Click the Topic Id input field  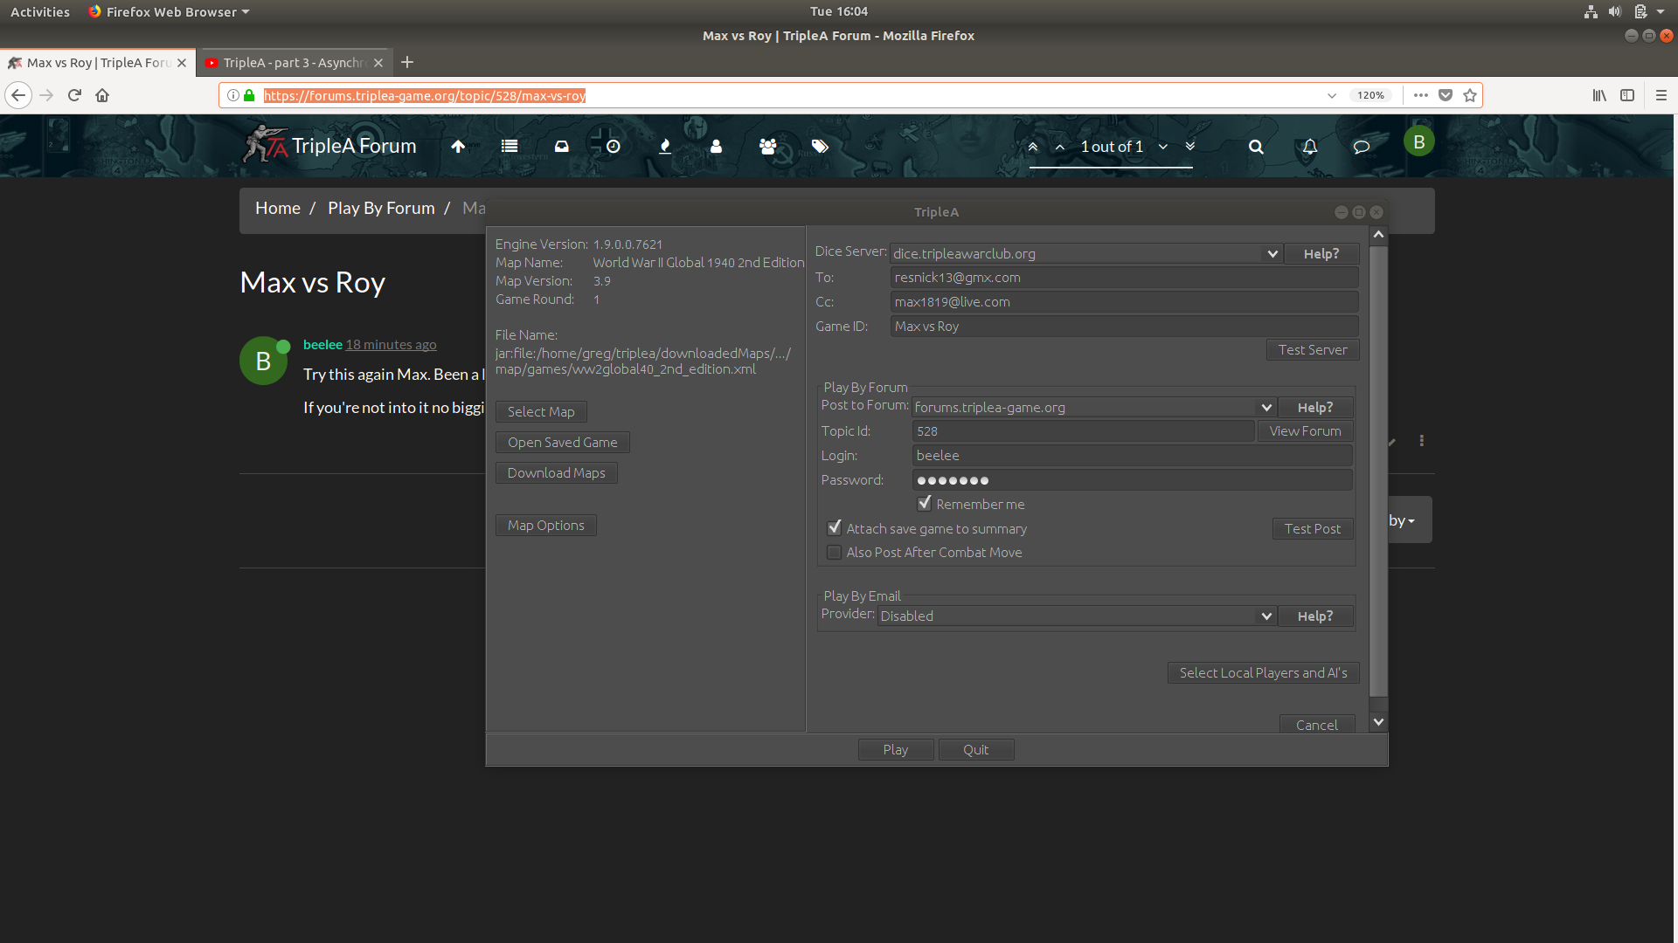pos(1083,431)
